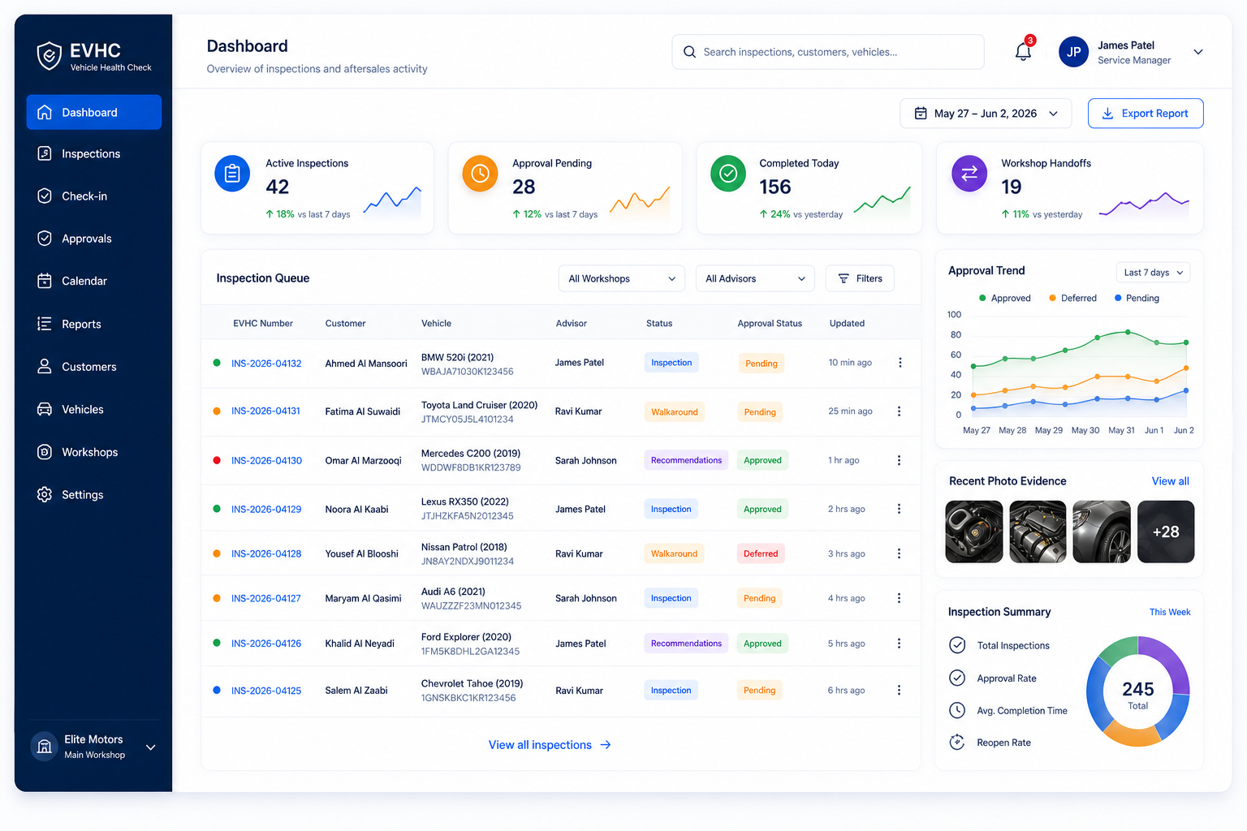Open the All Advisors dropdown
Screen dimensions: 1247x831
click(755, 278)
